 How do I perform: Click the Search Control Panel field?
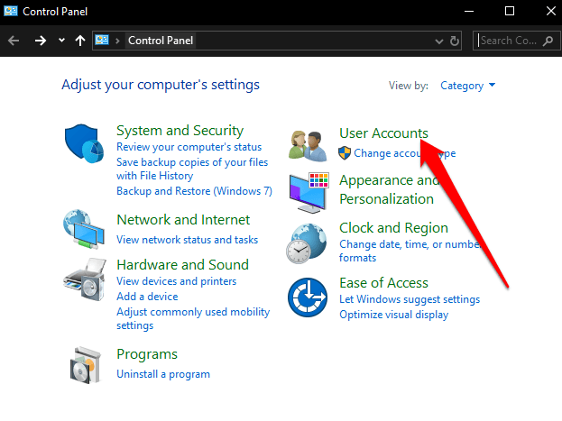(x=510, y=41)
